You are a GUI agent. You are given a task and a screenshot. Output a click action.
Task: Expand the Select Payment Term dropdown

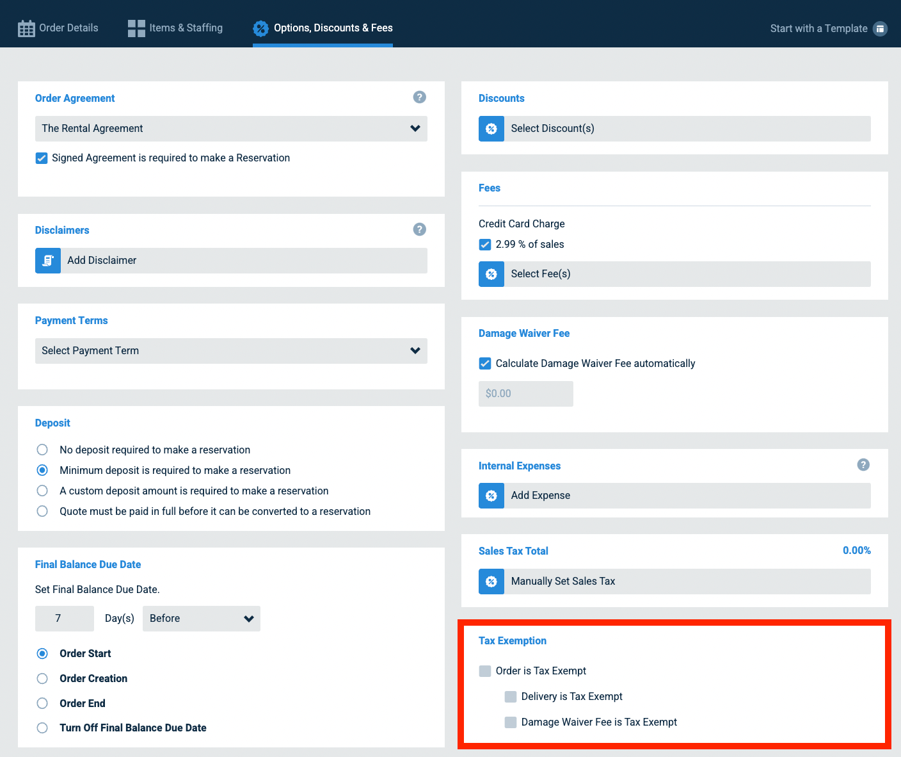(x=231, y=351)
